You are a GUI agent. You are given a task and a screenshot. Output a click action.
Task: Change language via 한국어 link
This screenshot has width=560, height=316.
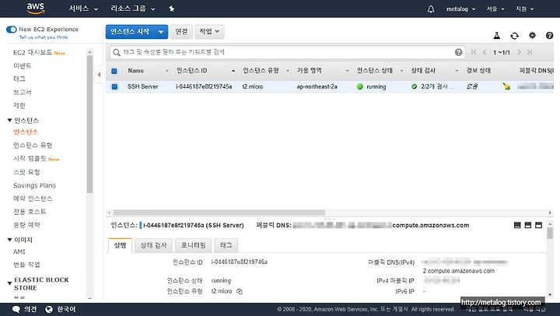(66, 309)
